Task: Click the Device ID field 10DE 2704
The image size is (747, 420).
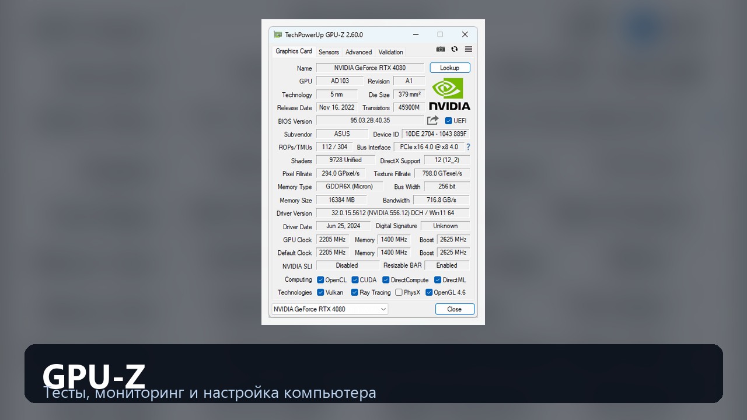Action: point(436,134)
